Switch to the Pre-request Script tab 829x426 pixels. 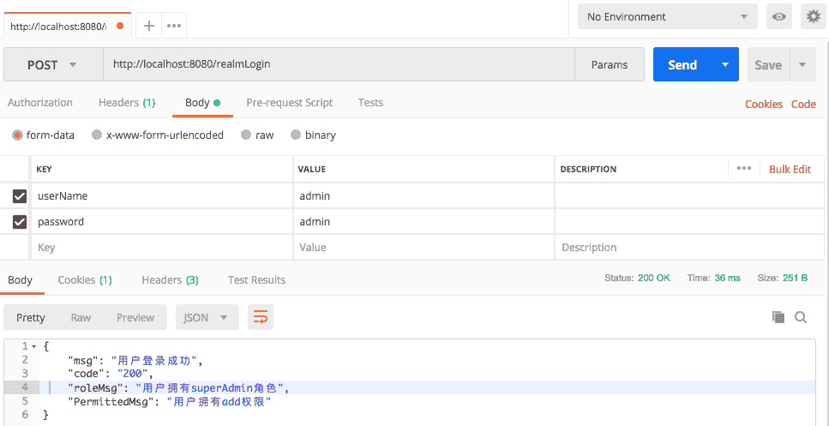click(x=289, y=103)
